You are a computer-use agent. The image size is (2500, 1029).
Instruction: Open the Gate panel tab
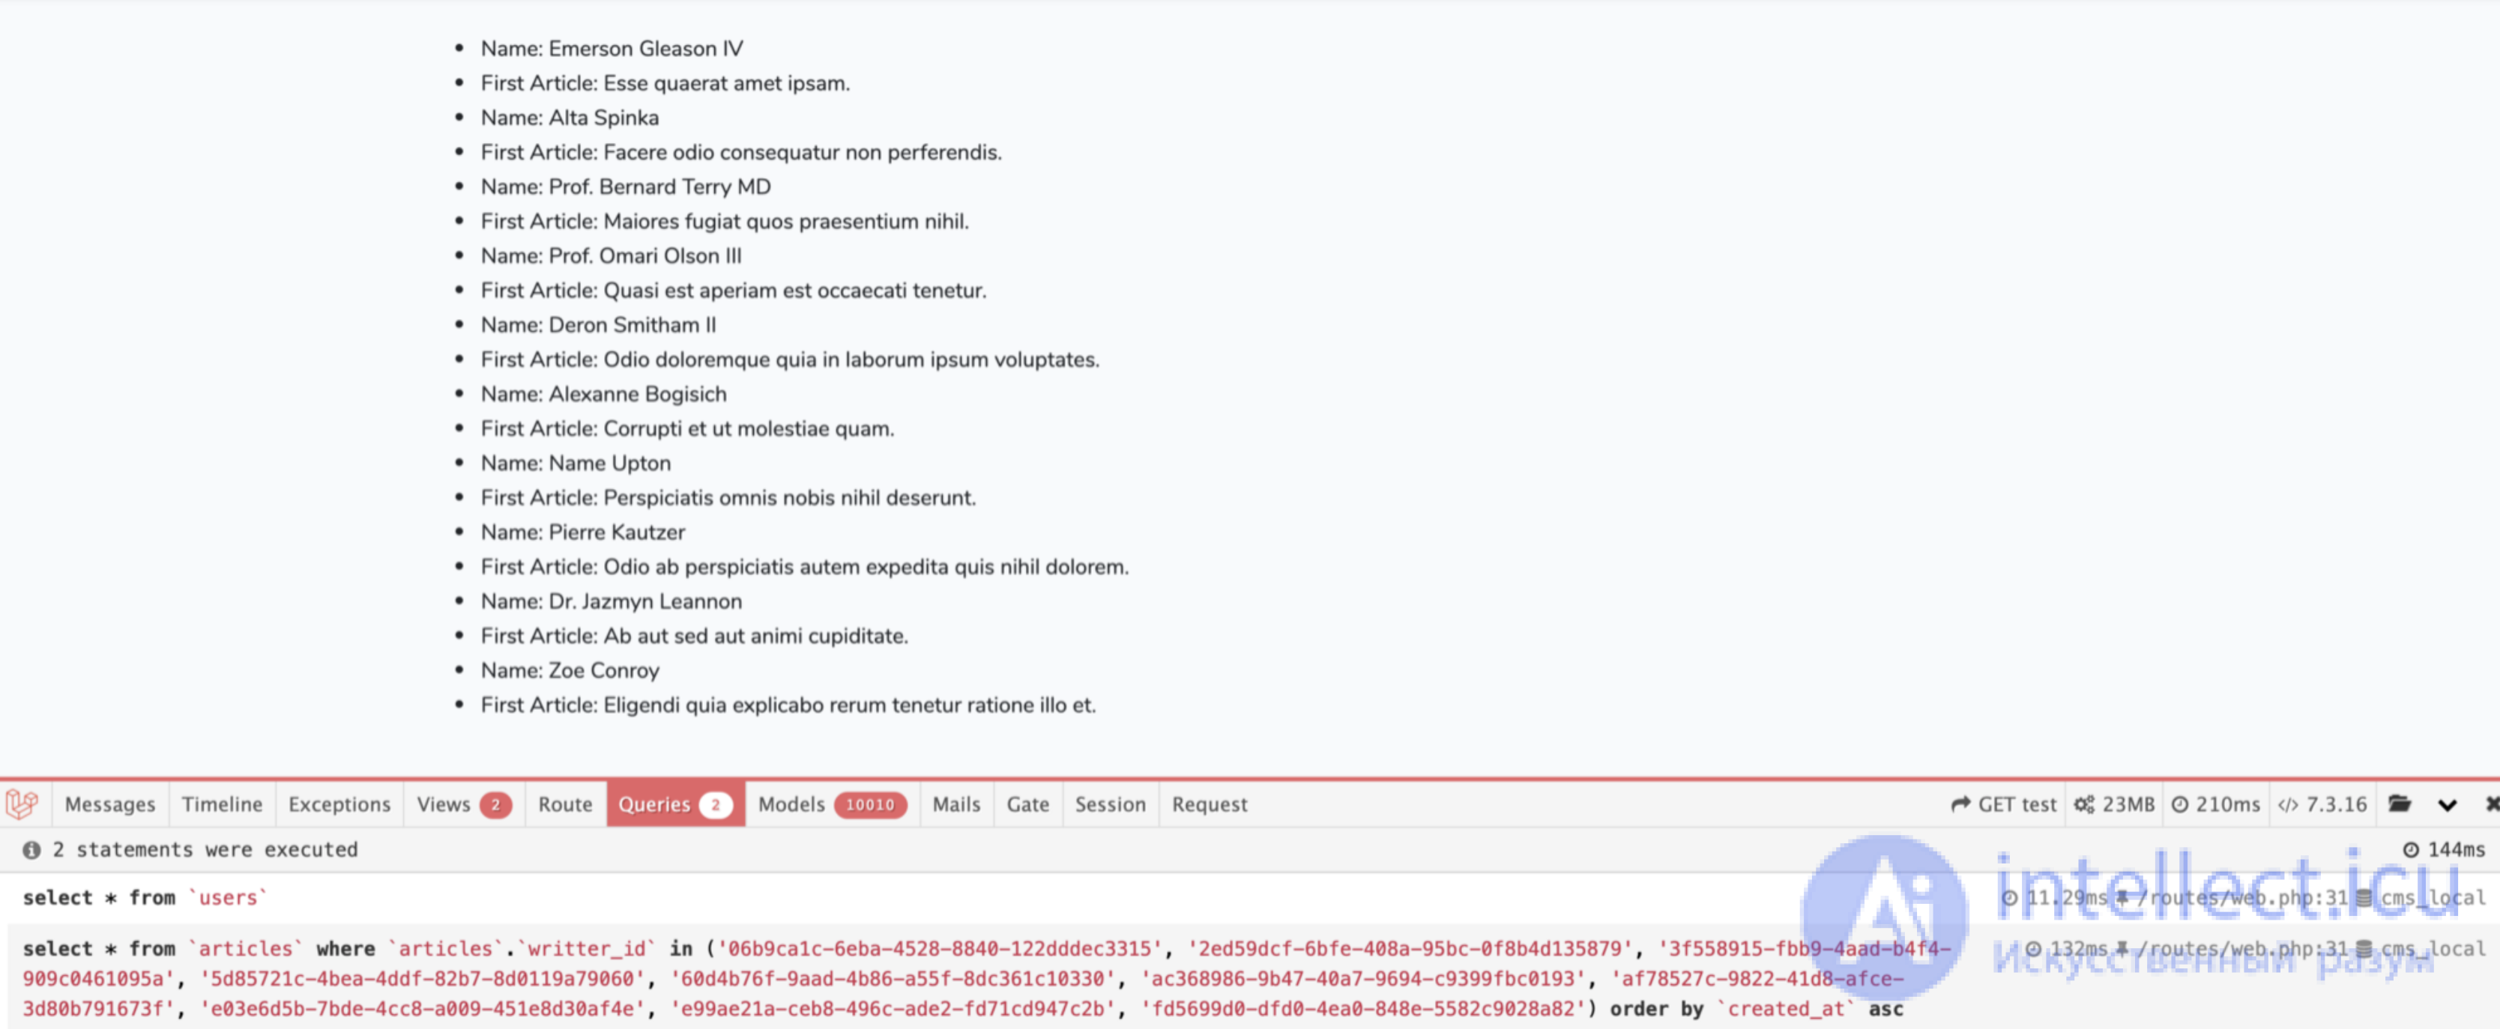[1028, 804]
